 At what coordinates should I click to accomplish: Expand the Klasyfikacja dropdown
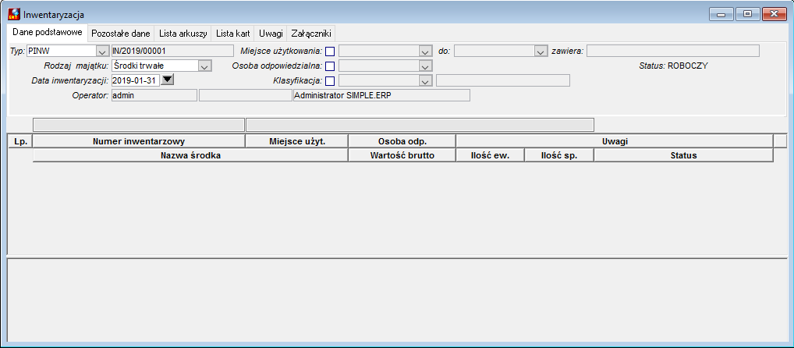[x=425, y=80]
